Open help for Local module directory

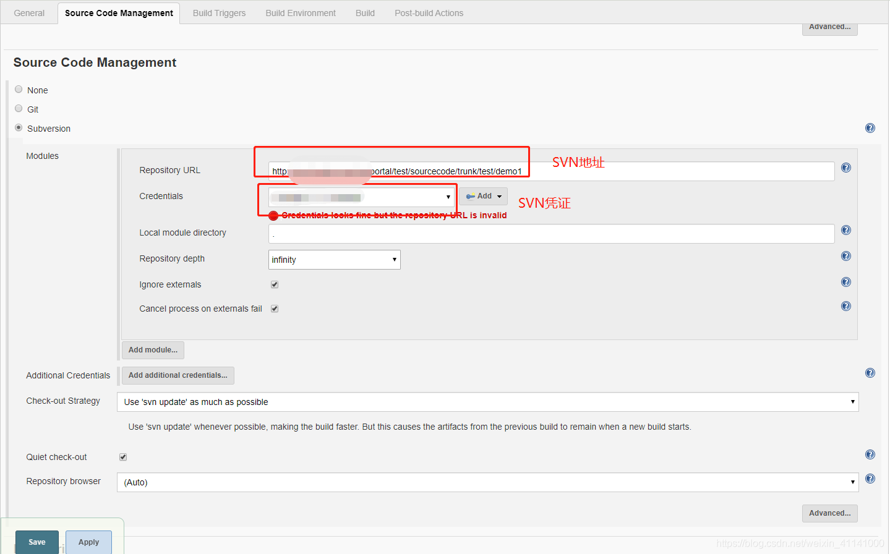click(x=846, y=230)
